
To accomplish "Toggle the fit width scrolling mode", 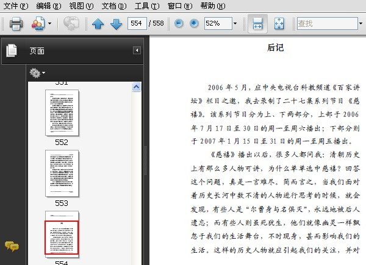I will 257,24.
